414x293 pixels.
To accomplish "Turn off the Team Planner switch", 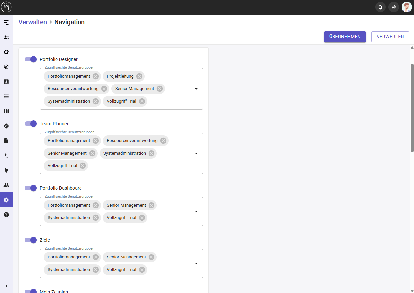I will click(31, 124).
